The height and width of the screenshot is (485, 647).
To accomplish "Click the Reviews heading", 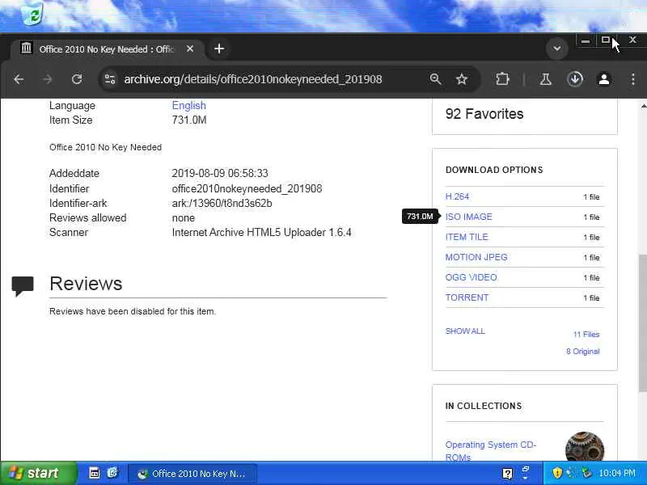I will pos(86,284).
